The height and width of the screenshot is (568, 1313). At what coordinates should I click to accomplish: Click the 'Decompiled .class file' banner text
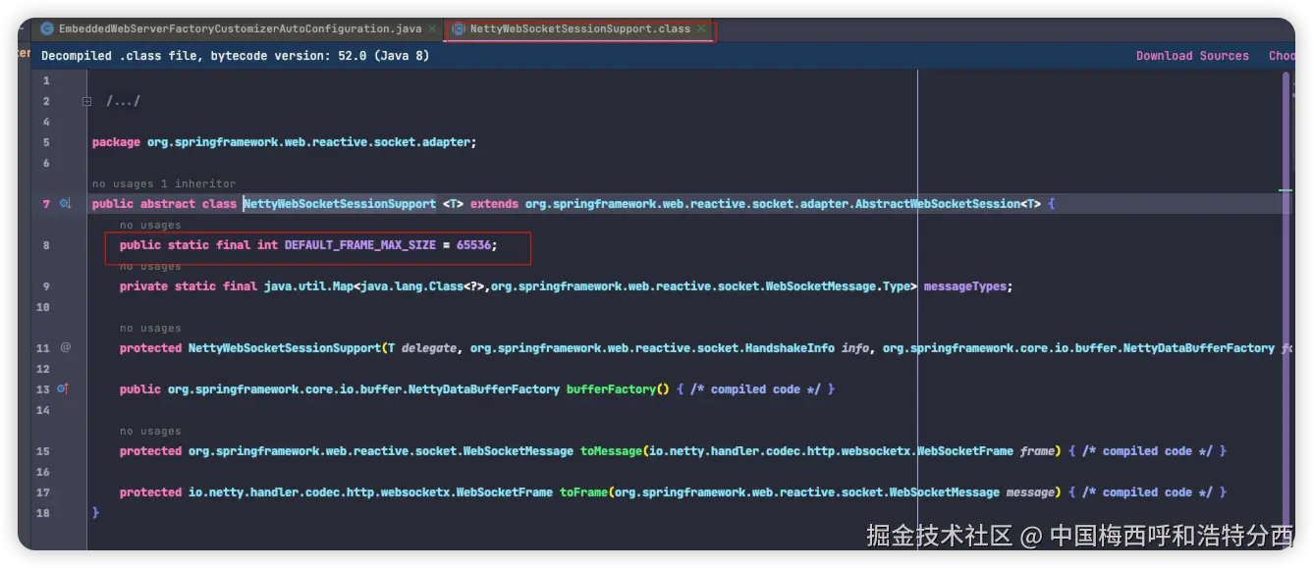tap(235, 56)
